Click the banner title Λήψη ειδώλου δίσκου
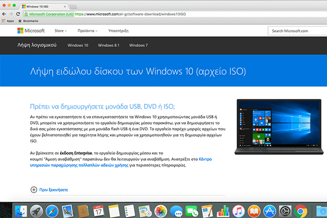This screenshot has width=327, height=218. point(138,72)
